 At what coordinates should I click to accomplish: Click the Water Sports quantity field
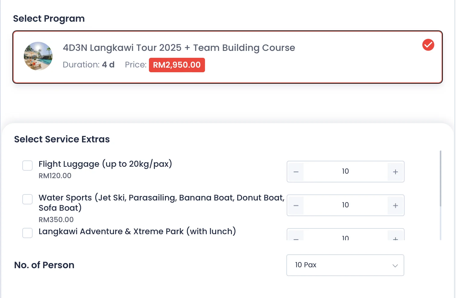click(345, 205)
